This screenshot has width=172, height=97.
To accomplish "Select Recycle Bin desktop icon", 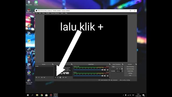I will (x=29, y=3).
